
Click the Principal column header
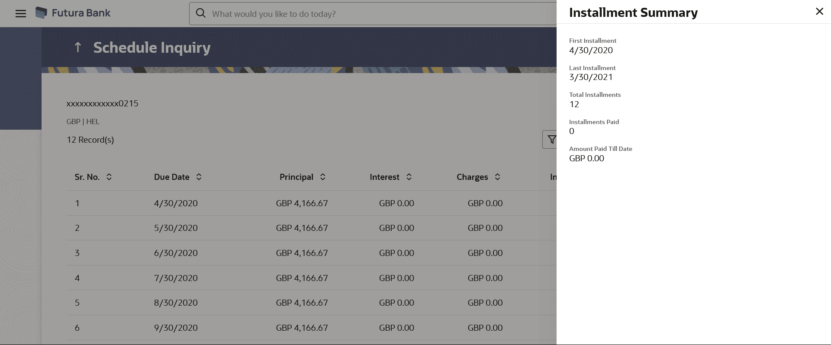296,177
